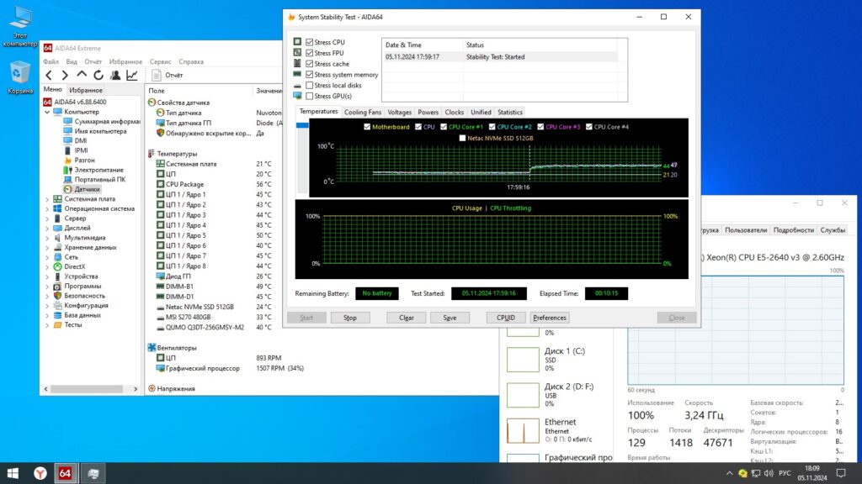Expand Тесты tree node

47,325
